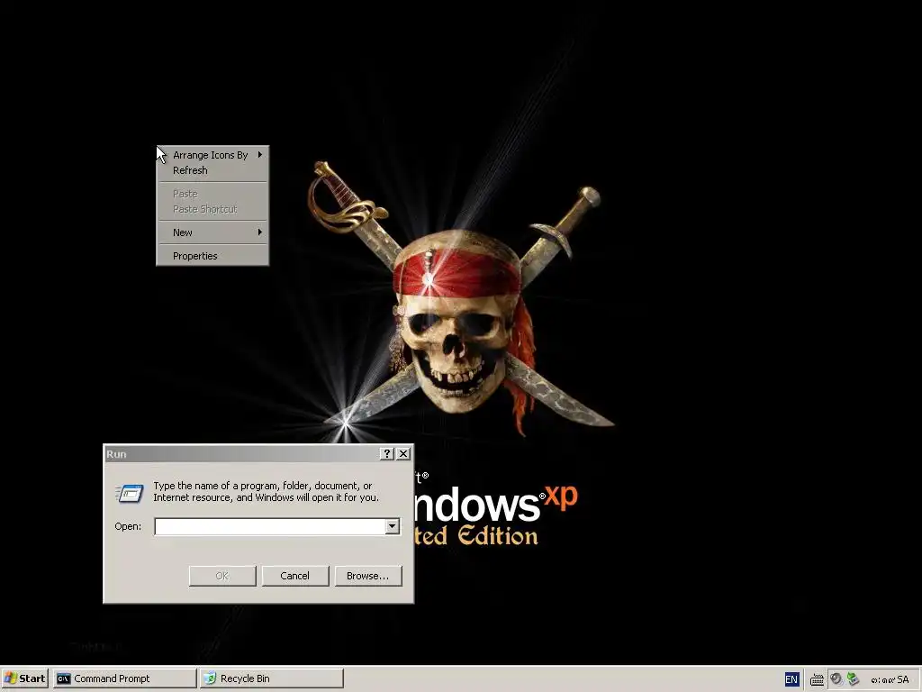Open the volume speaker tray icon
The height and width of the screenshot is (692, 922).
(836, 679)
